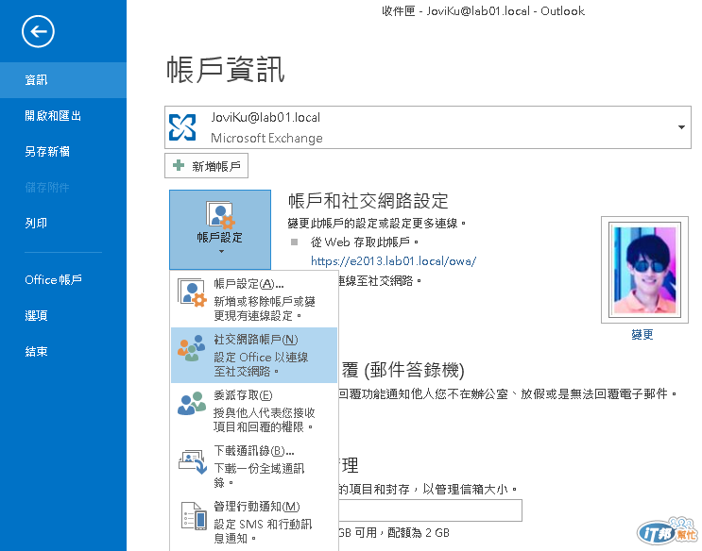Click the 帳戶設定(A) menu icon
This screenshot has width=702, height=551.
pyautogui.click(x=192, y=292)
